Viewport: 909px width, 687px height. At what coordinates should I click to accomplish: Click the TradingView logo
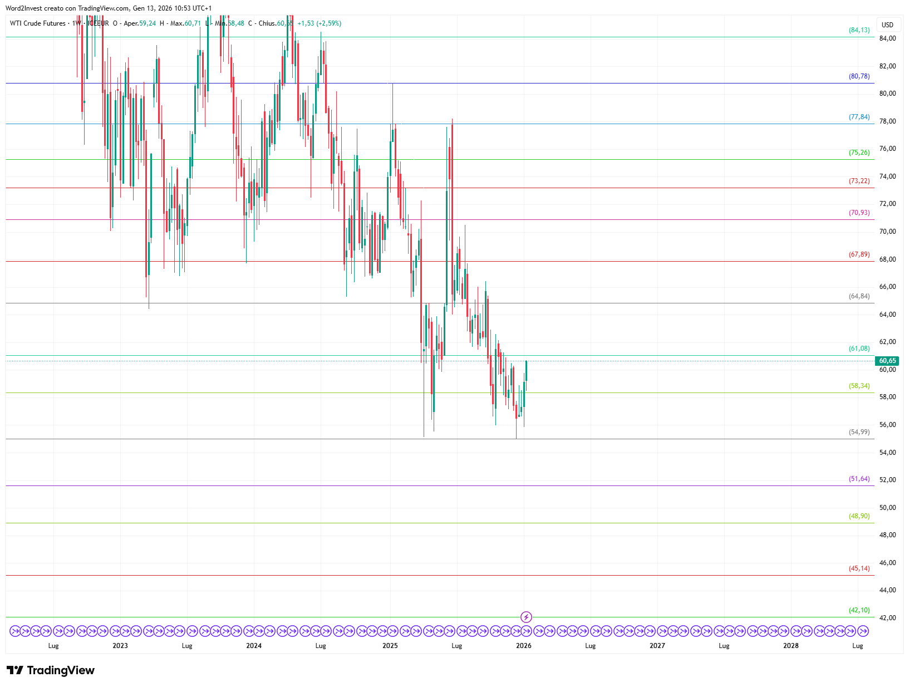pos(51,670)
